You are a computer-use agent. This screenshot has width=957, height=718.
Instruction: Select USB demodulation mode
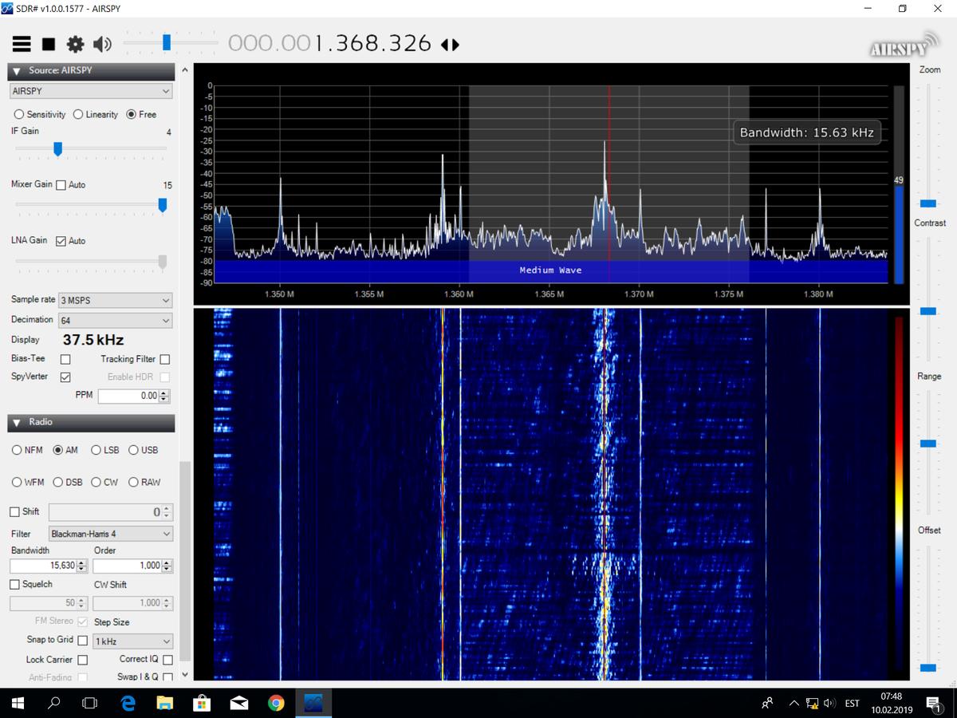(x=133, y=450)
